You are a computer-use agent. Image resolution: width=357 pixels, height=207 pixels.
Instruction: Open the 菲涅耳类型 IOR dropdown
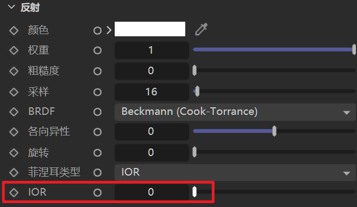pos(235,172)
